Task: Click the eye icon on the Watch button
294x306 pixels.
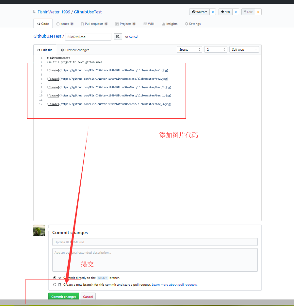Action: pos(194,12)
